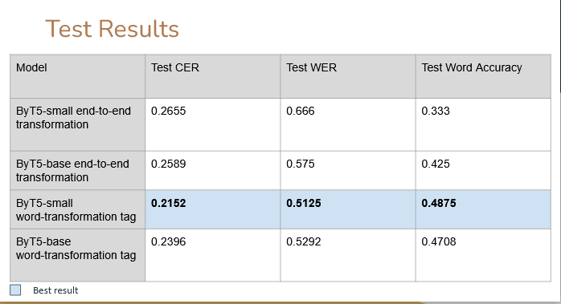Click the Test Word Accuracy header cell
The height and width of the screenshot is (304, 561).
point(483,76)
